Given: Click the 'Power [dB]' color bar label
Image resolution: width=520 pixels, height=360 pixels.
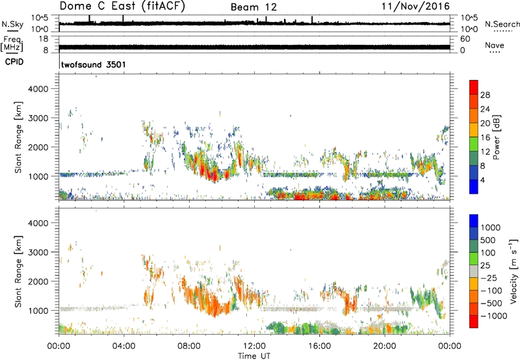Looking at the screenshot, I should tap(497, 137).
